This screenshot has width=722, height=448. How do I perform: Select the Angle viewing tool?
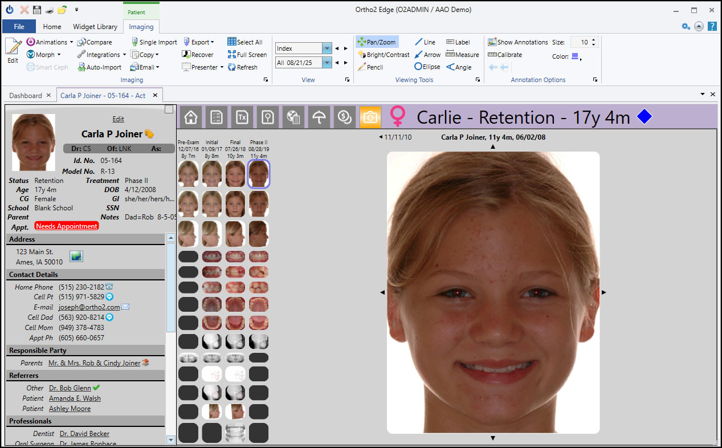(x=459, y=67)
